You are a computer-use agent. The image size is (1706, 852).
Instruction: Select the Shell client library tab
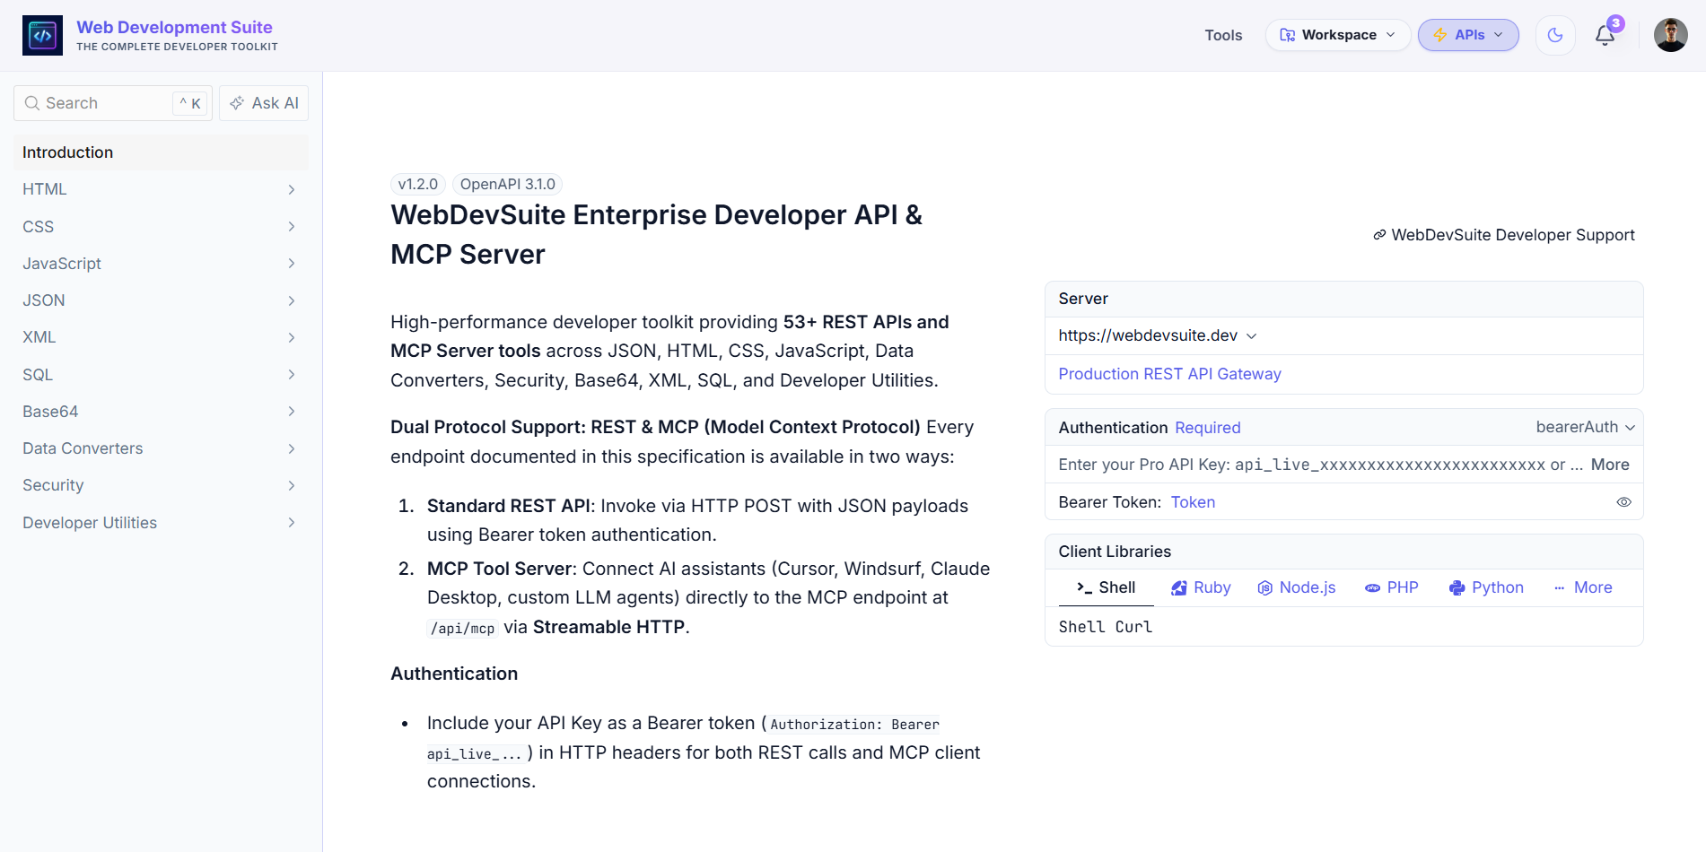click(x=1106, y=587)
